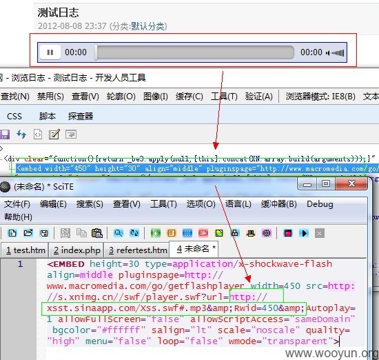The height and width of the screenshot is (360, 379).
Task: Click the SciTE application icon in title bar
Action: pyautogui.click(x=5, y=186)
